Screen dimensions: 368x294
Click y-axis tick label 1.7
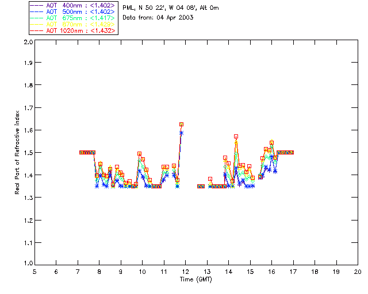tap(28, 108)
